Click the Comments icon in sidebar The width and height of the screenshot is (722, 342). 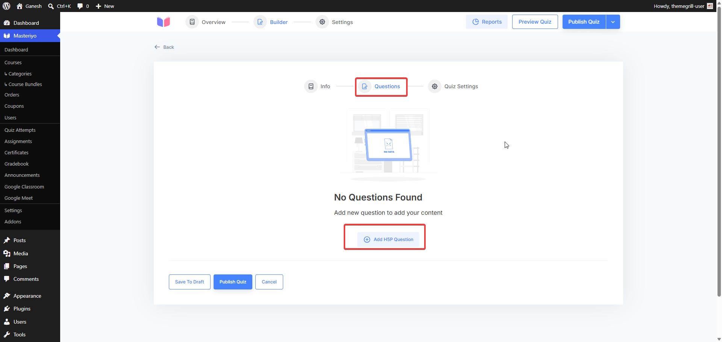tap(7, 279)
